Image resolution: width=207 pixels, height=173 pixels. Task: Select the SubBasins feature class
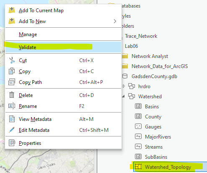[156, 157]
